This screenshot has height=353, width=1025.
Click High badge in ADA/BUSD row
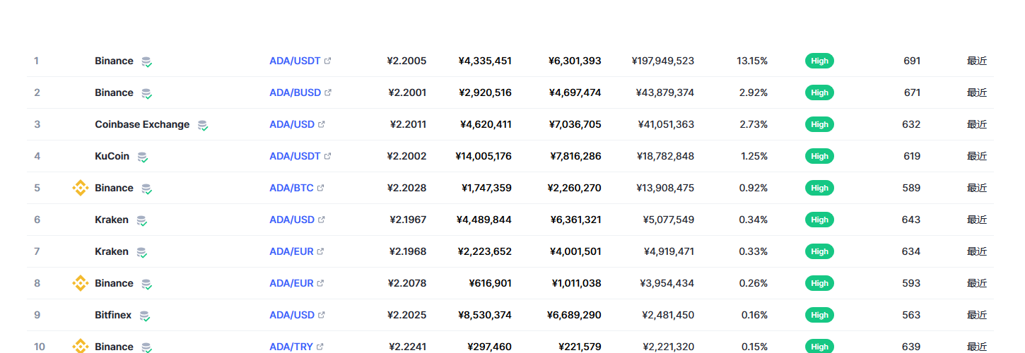point(819,92)
